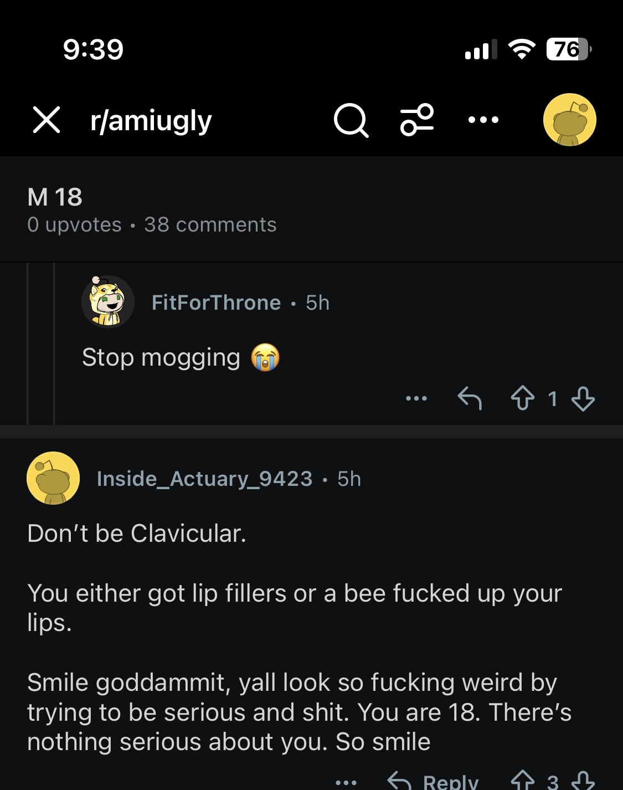Collapse FitForThrone's comment thread line

(54, 343)
